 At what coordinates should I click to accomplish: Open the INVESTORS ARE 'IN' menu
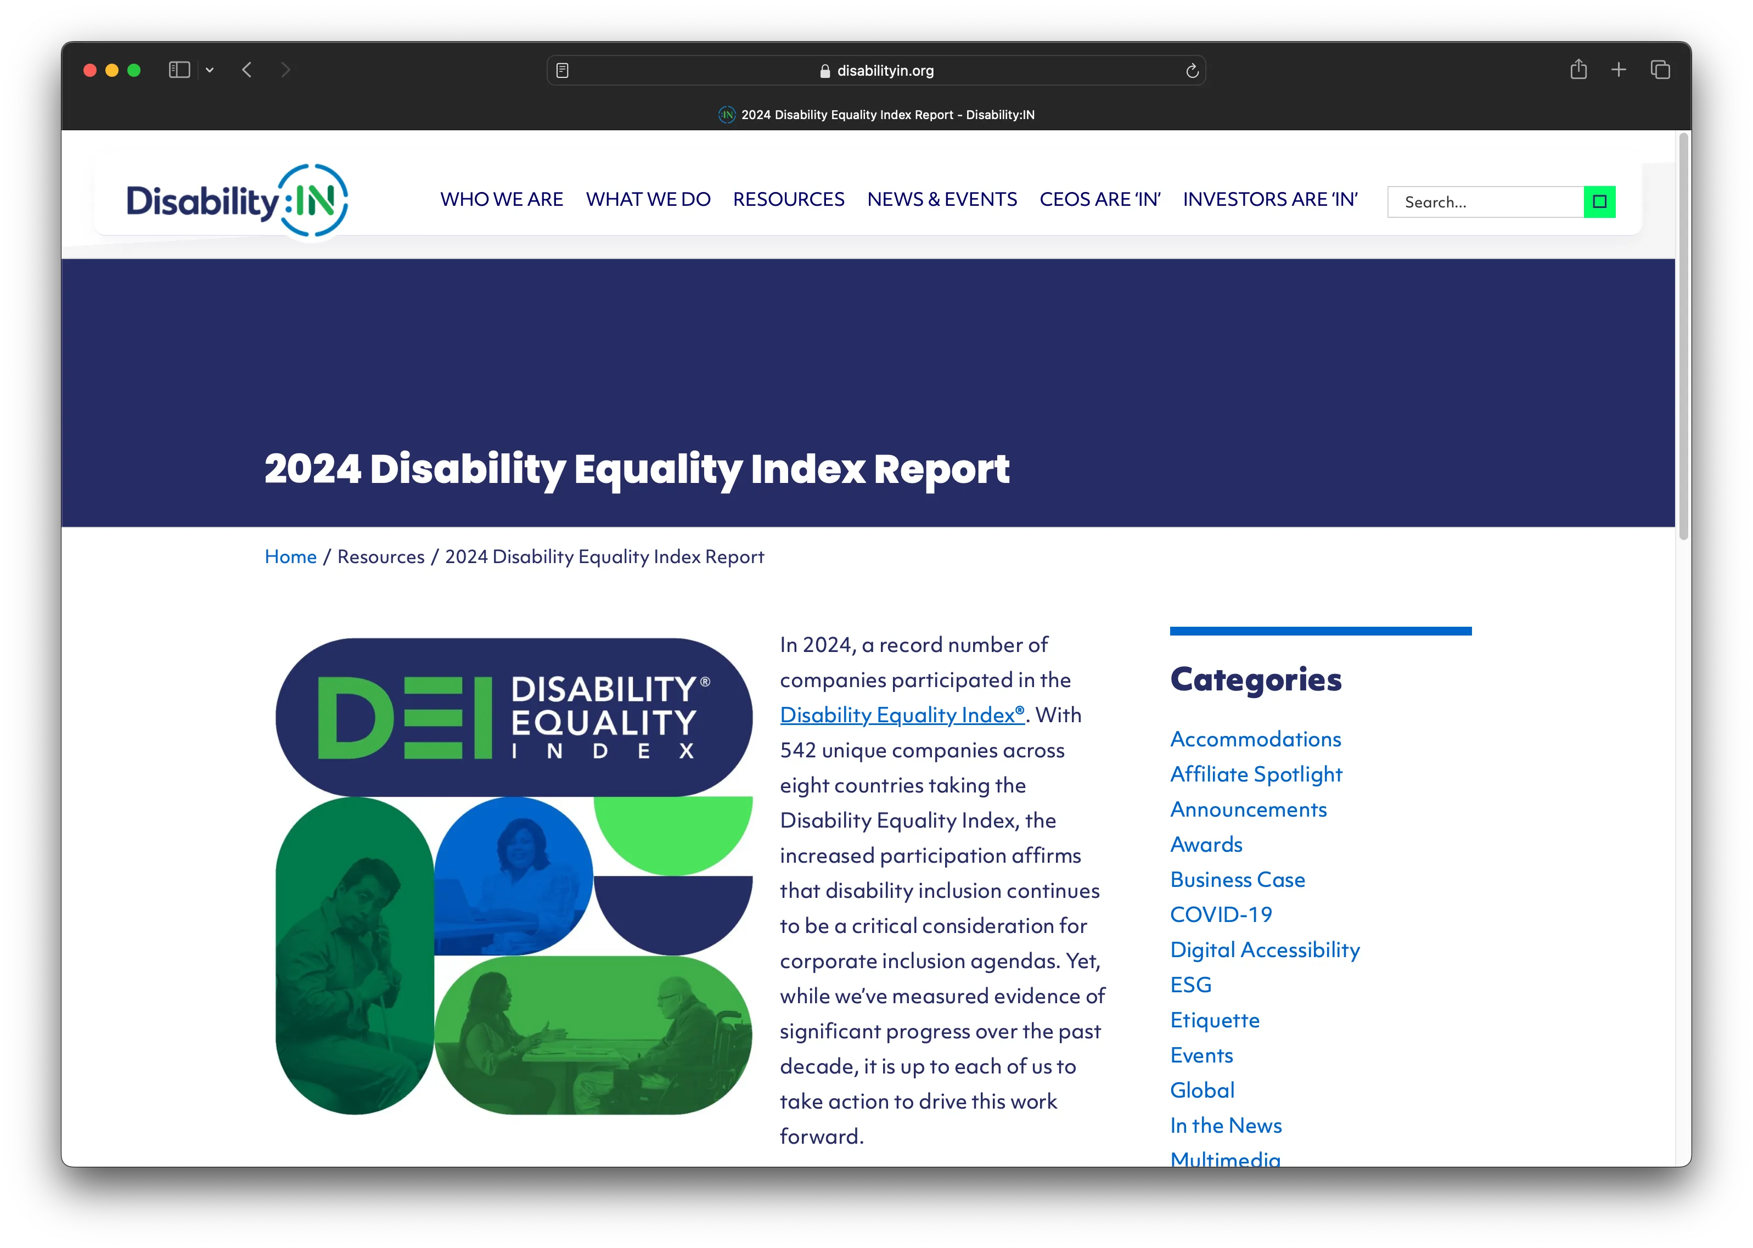click(1269, 200)
